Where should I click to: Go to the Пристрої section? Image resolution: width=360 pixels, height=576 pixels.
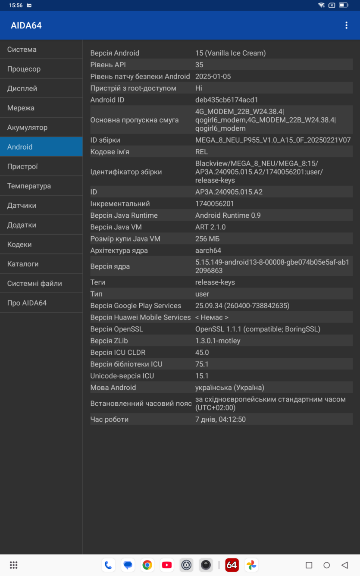click(41, 166)
